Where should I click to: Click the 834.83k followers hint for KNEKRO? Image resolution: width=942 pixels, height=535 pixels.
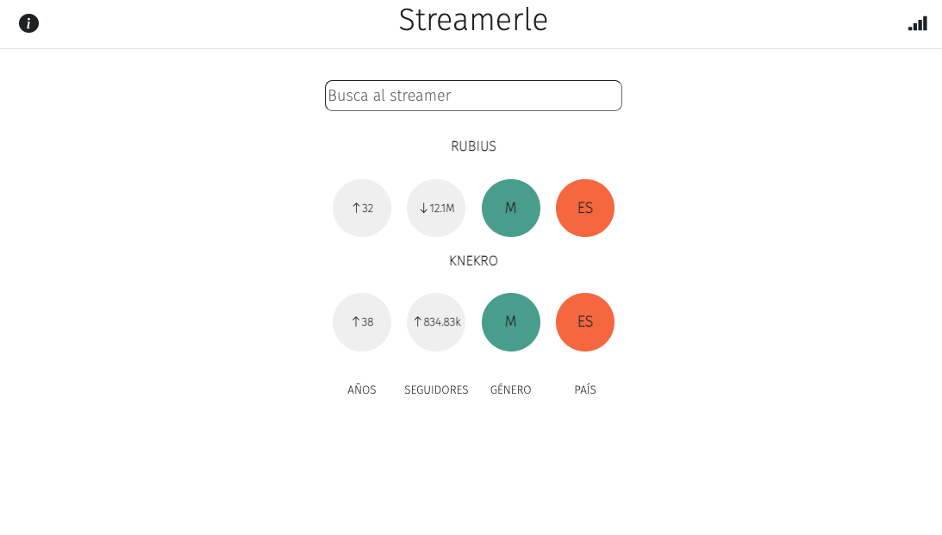[435, 321]
